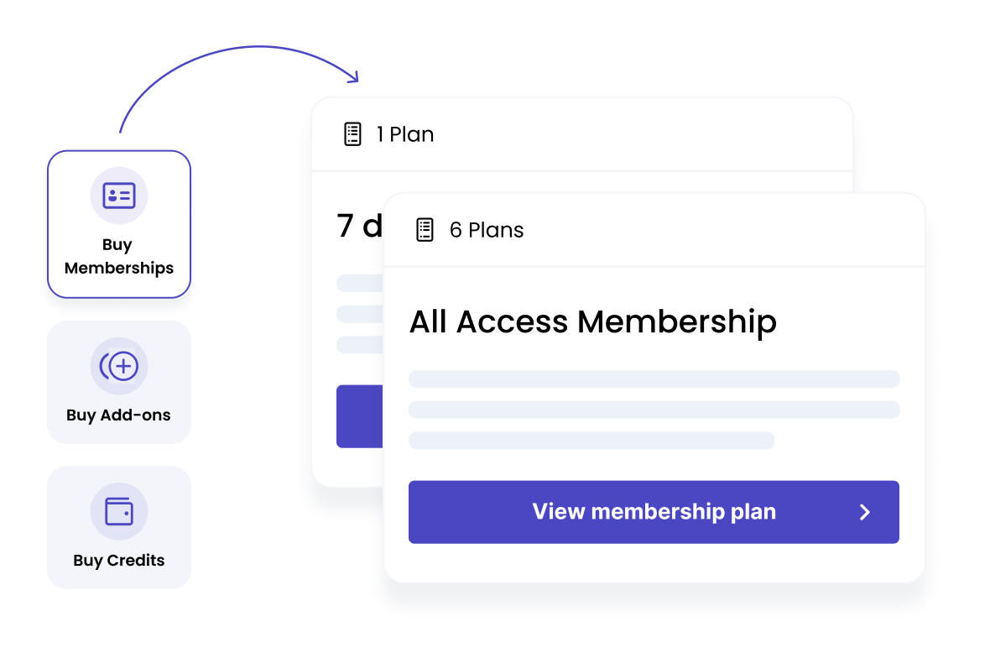Click the membership ID card icon
Screen dimensions: 990x658
tap(119, 196)
